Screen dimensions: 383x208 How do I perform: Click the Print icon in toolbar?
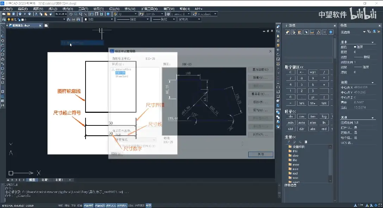(20, 14)
